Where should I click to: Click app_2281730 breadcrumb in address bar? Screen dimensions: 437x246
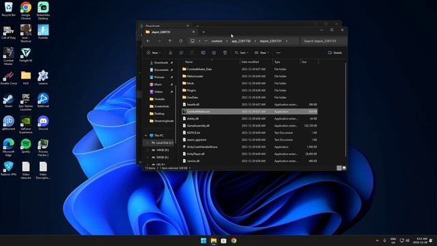tap(241, 41)
